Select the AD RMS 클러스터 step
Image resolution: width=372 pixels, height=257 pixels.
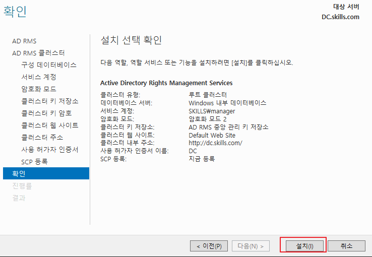38,53
